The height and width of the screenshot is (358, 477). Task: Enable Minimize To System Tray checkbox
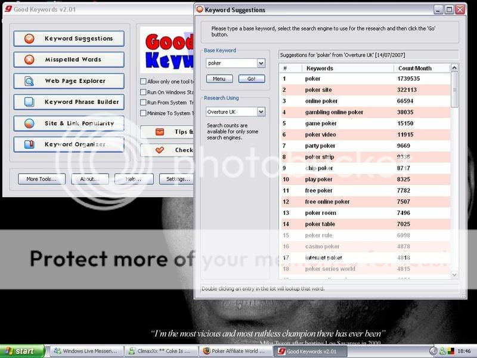[143, 113]
